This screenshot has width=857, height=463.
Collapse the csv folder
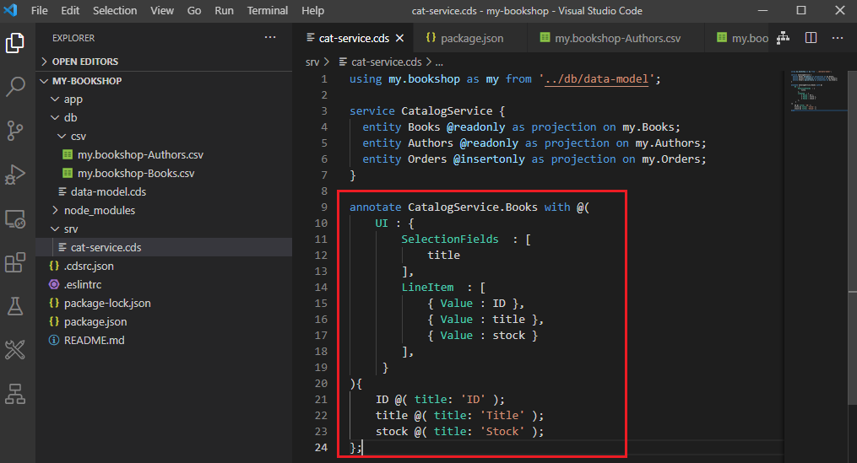[x=78, y=136]
